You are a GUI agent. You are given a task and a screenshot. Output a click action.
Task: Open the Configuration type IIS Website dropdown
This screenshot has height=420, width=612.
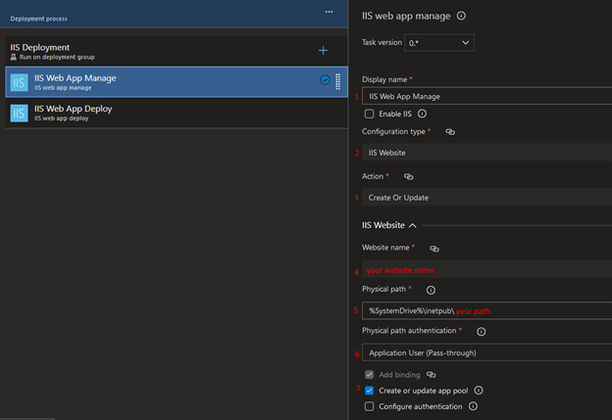486,153
